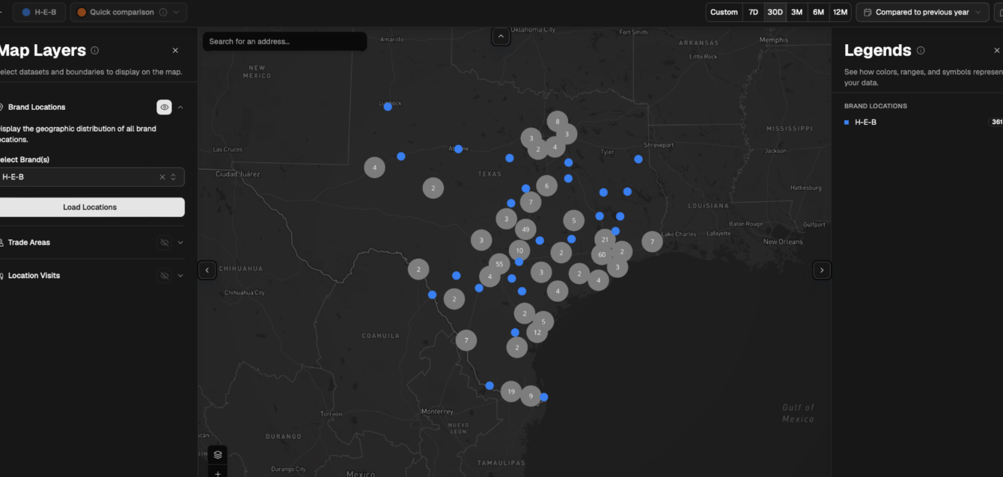Viewport: 1003px width, 477px height.
Task: Click the H-E-B brand chip in top bar
Action: coord(39,12)
